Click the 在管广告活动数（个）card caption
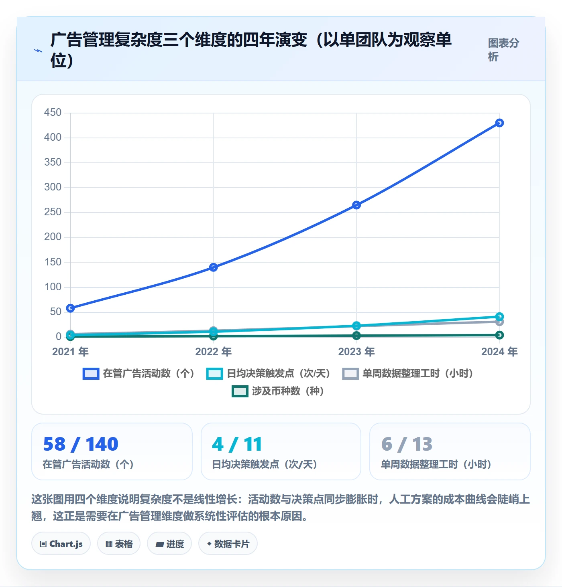This screenshot has width=562, height=587. point(88,464)
